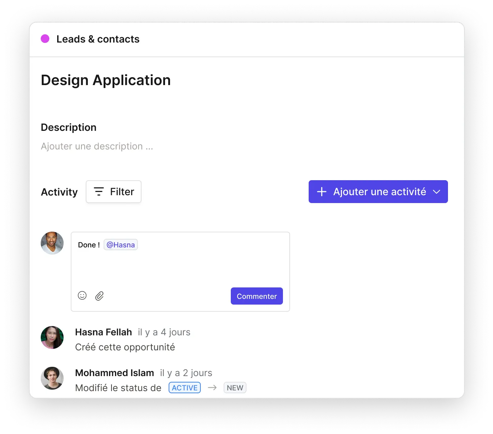Click the Leads & contacts header label
The image size is (493, 434).
click(98, 39)
